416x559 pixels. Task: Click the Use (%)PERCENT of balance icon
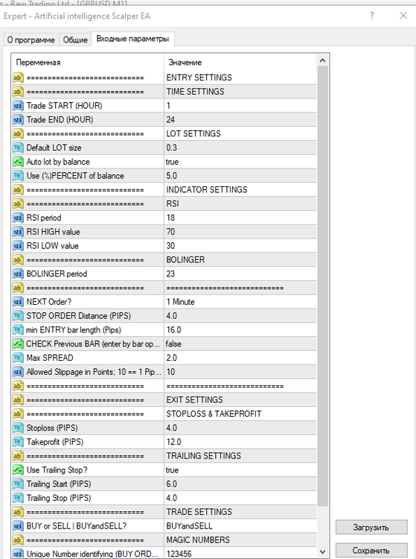click(x=18, y=176)
